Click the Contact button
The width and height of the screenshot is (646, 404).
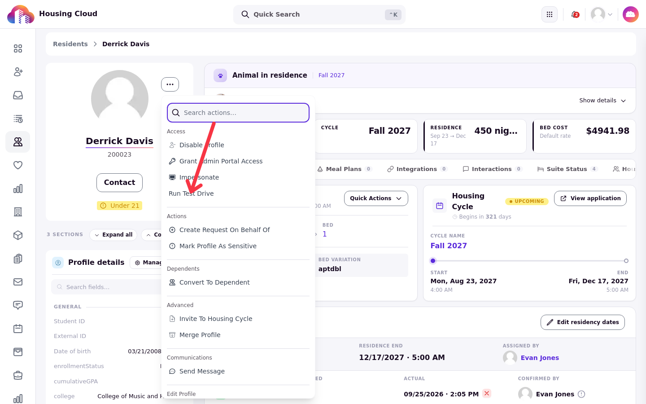119,183
